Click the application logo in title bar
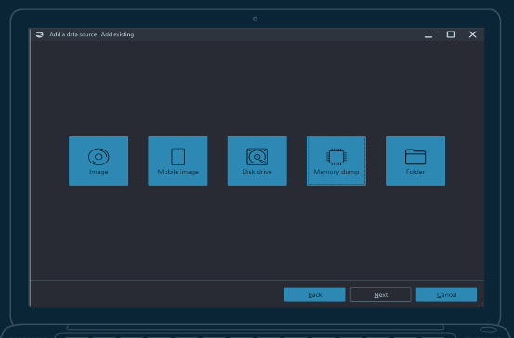This screenshot has width=514, height=338. coord(40,34)
